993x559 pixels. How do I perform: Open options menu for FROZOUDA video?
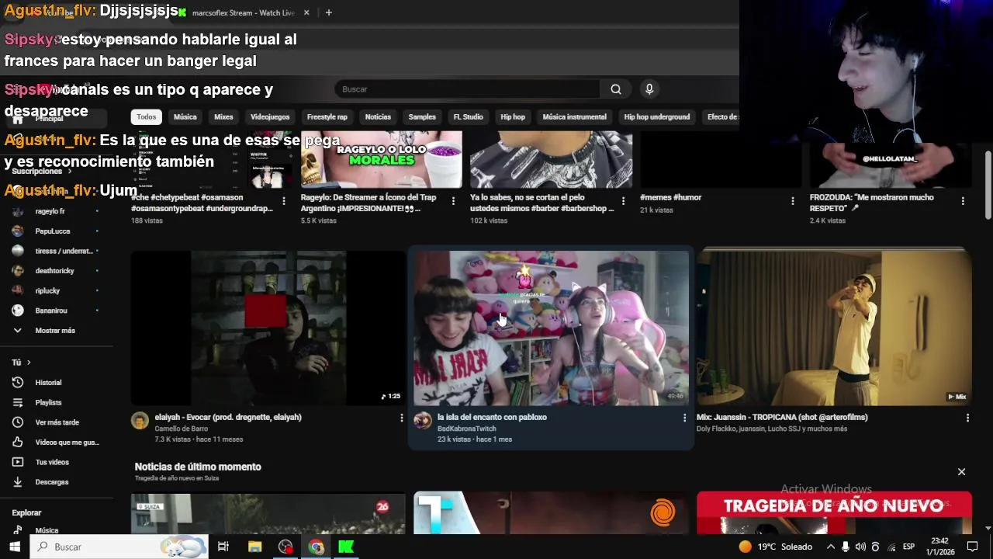[963, 201]
